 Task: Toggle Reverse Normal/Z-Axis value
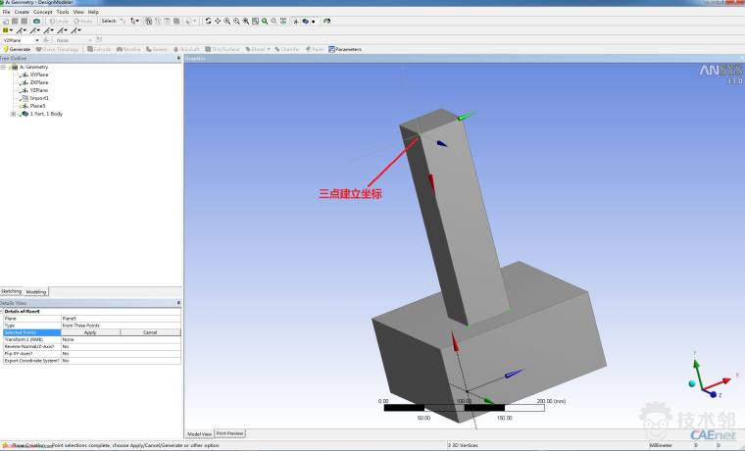(x=120, y=346)
